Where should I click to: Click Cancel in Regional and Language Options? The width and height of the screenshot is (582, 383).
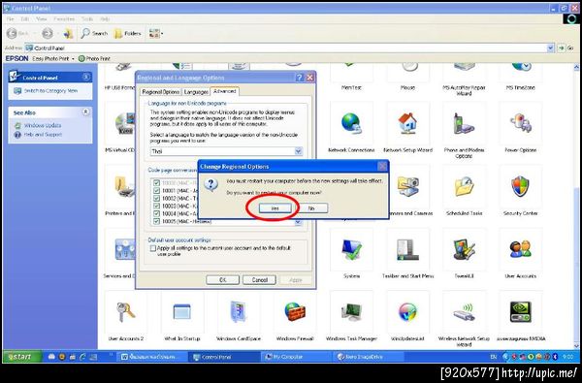pos(259,280)
